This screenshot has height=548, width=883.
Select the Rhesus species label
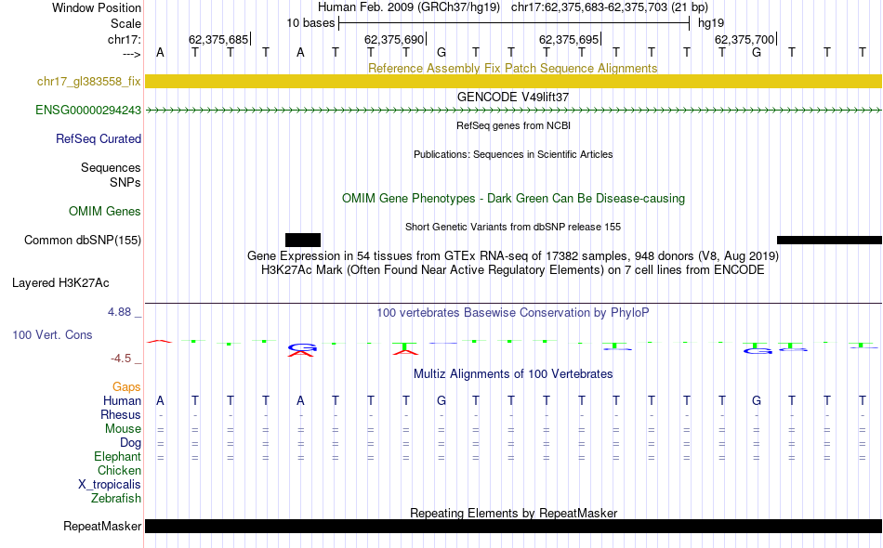pyautogui.click(x=121, y=414)
